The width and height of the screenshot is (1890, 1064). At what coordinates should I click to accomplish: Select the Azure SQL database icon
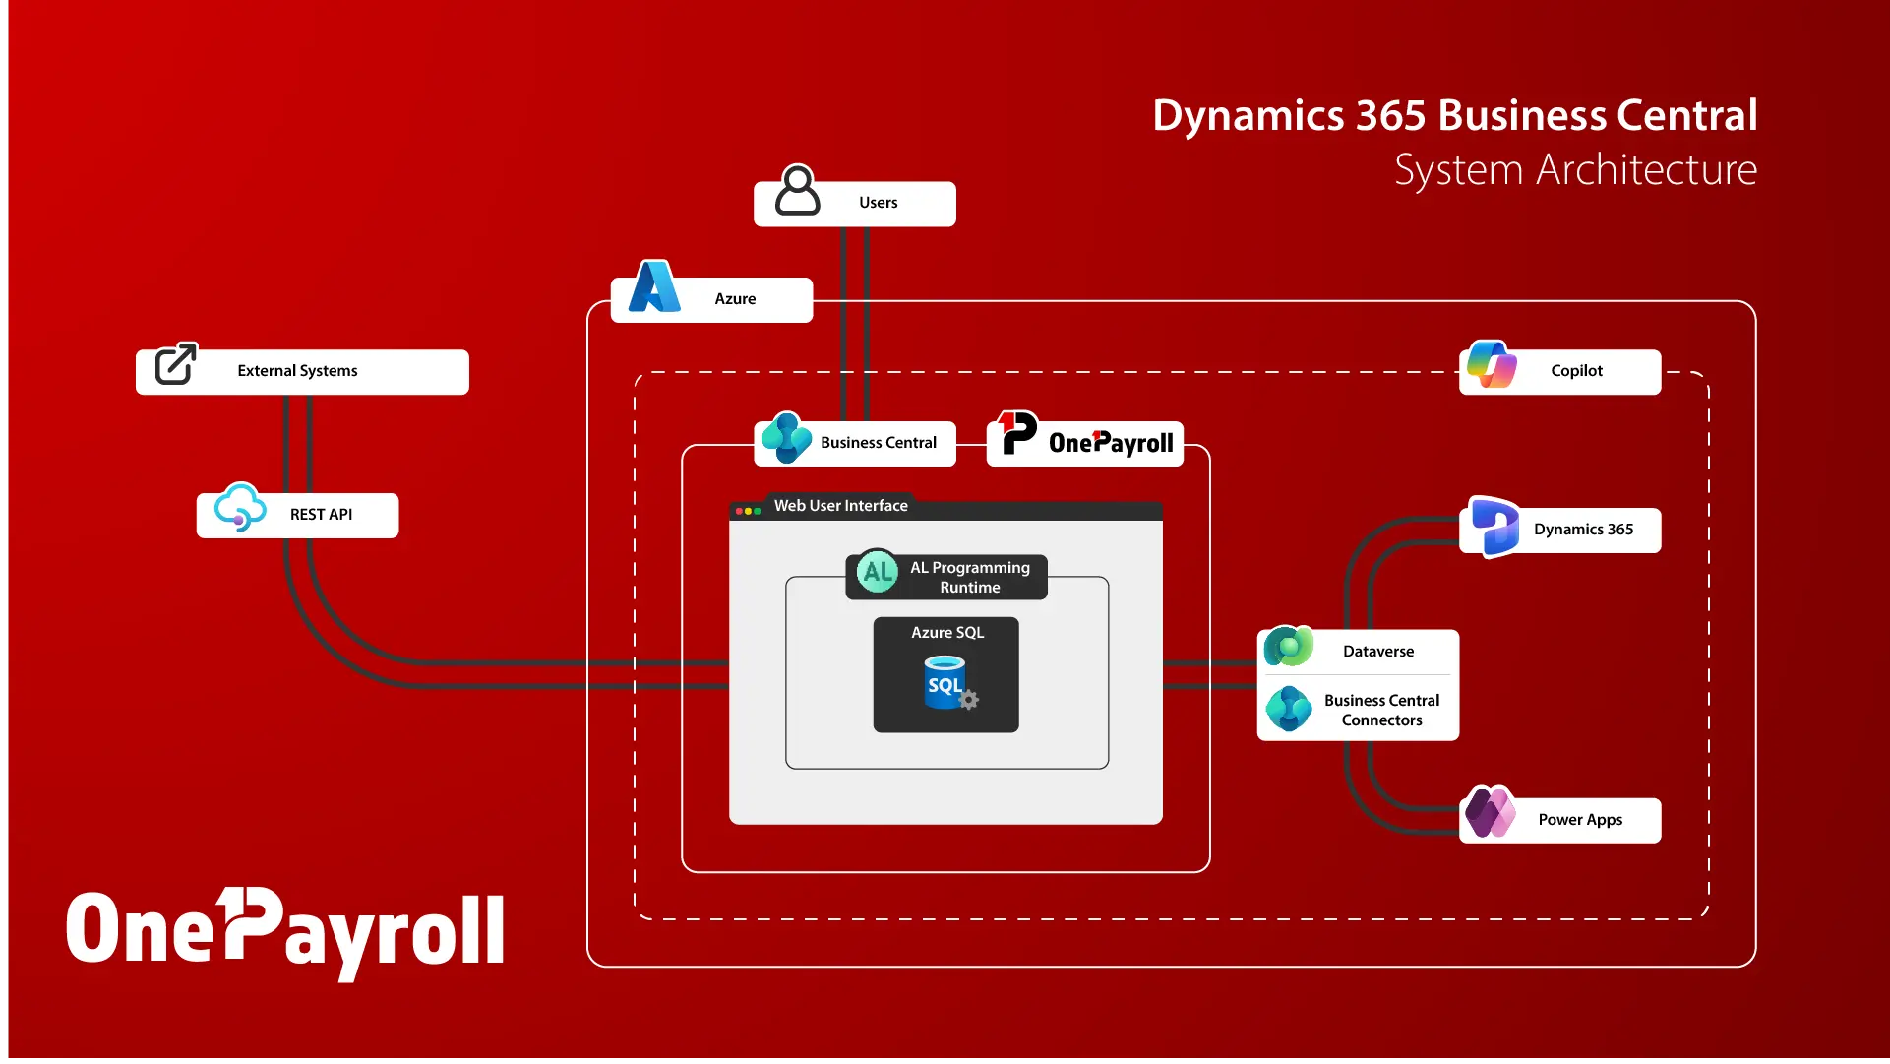click(945, 686)
